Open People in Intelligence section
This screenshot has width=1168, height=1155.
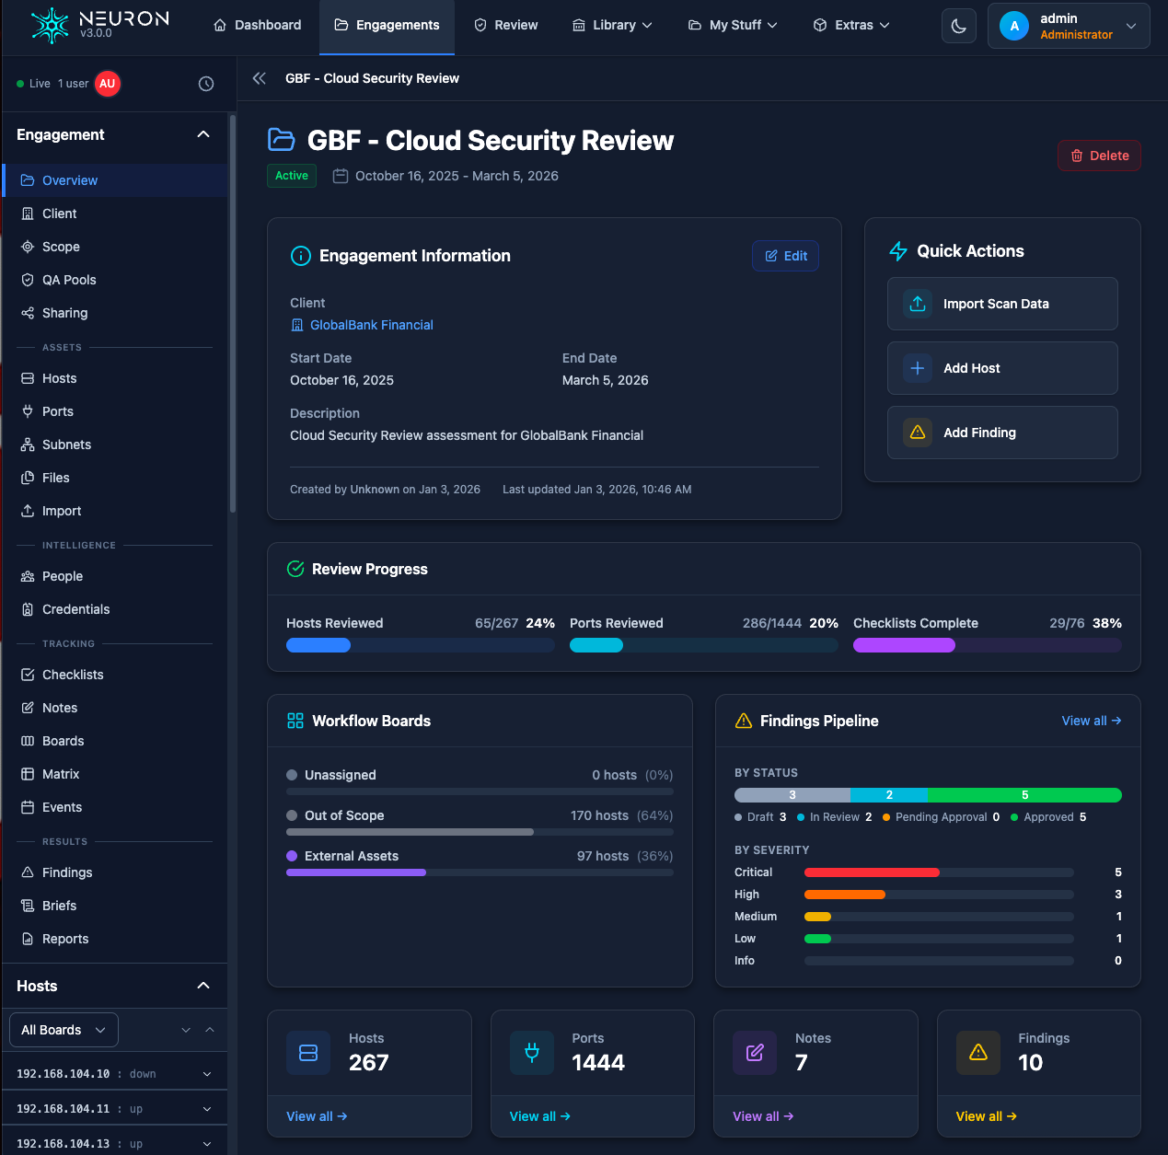click(115, 576)
